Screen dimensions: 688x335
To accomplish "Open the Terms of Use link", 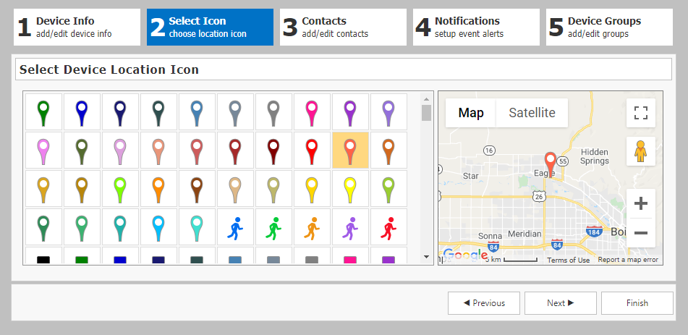I will (568, 260).
